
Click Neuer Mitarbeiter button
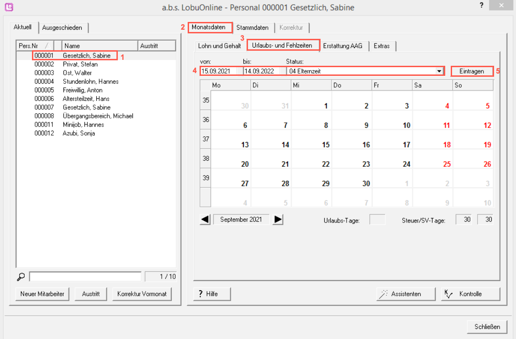click(x=42, y=294)
